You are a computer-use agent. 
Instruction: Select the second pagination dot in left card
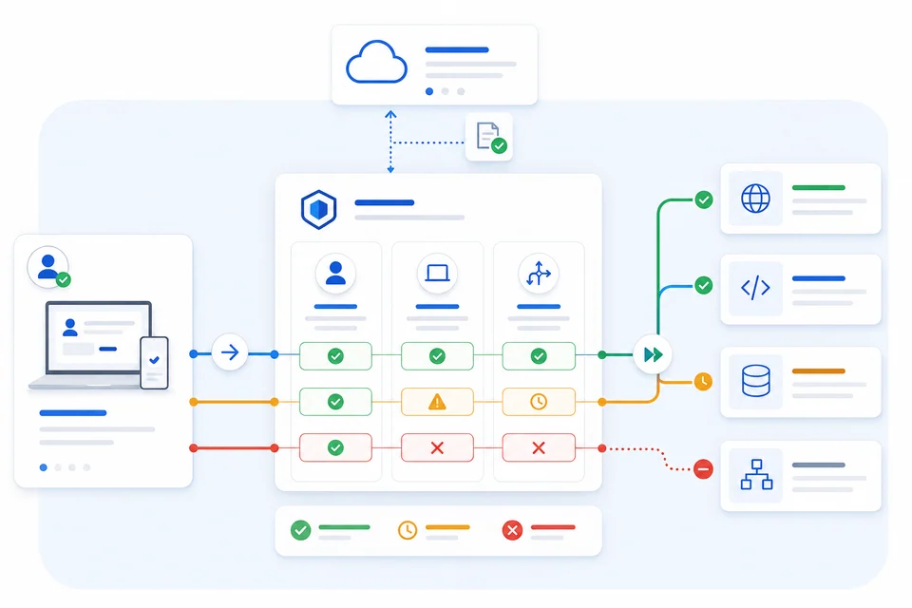coord(58,467)
